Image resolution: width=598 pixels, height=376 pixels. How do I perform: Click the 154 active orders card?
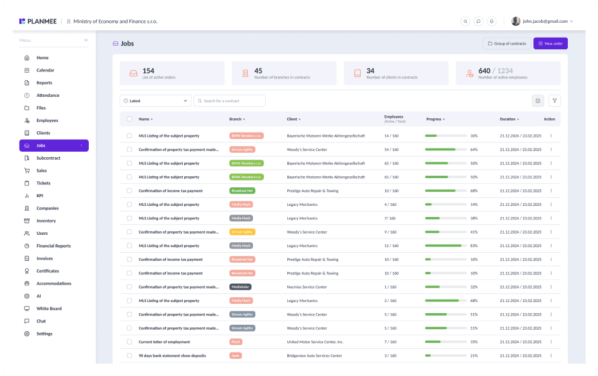(172, 73)
